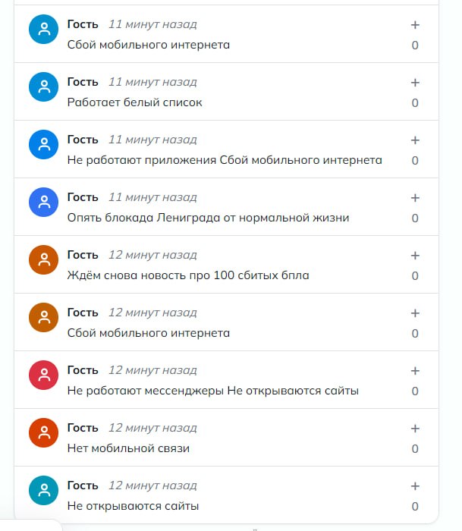This screenshot has width=462, height=531.
Task: Click plus next to "Ждём снова новость" comment
Action: coord(415,256)
